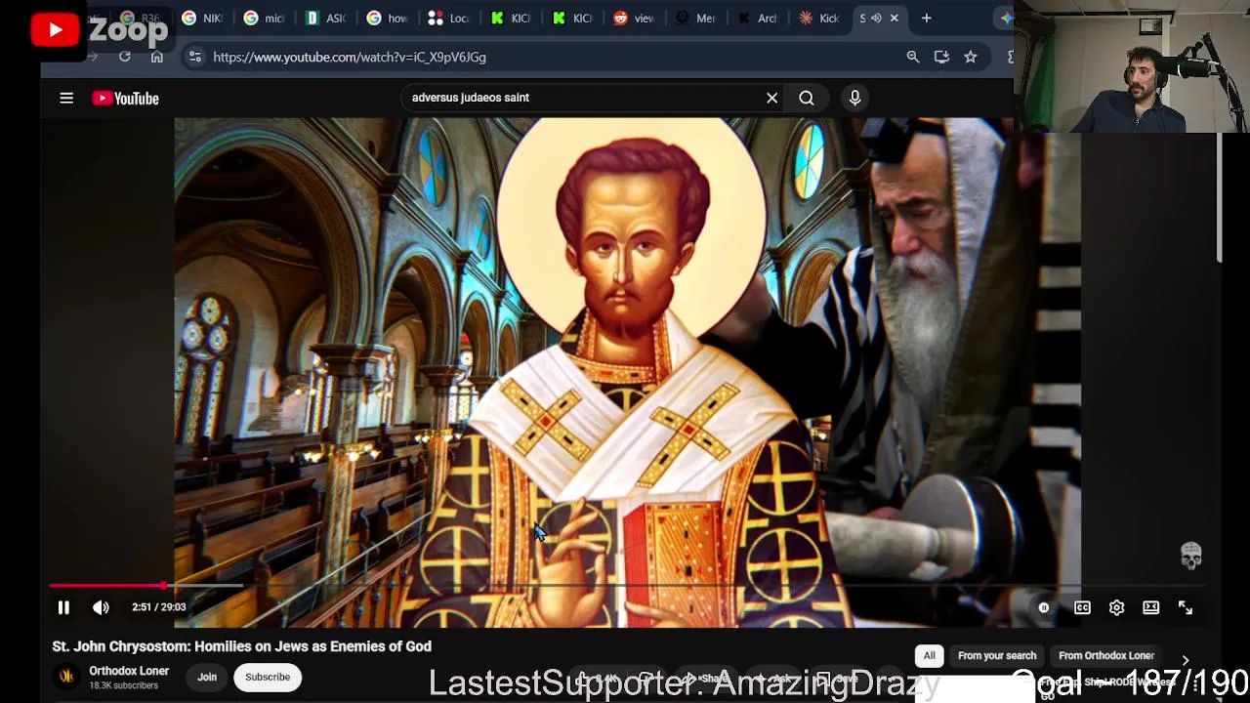The width and height of the screenshot is (1250, 703).
Task: Click the install/cast icon in address bar
Action: pyautogui.click(x=941, y=57)
